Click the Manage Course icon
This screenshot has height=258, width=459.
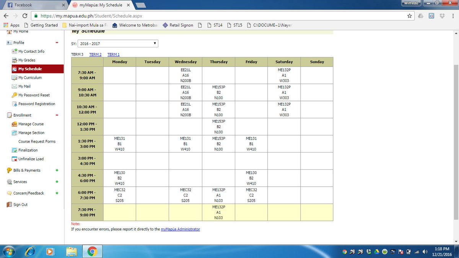pos(15,124)
